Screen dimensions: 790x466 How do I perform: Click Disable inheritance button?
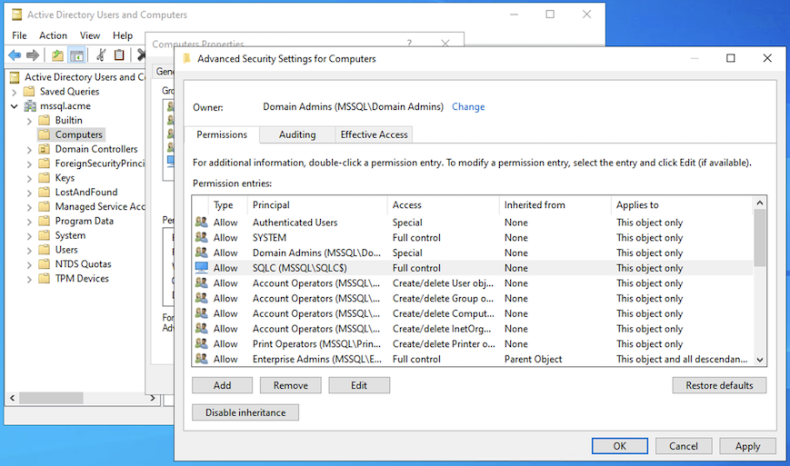coord(245,412)
